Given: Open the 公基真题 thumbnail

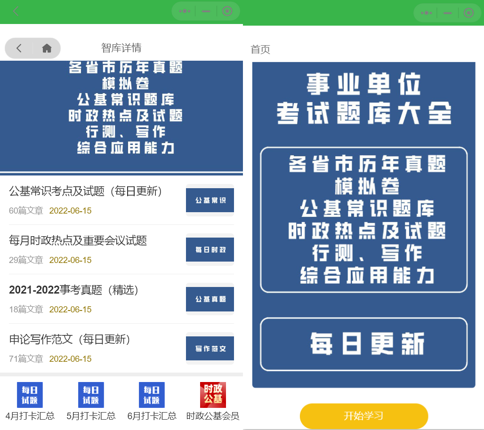Looking at the screenshot, I should coord(210,299).
